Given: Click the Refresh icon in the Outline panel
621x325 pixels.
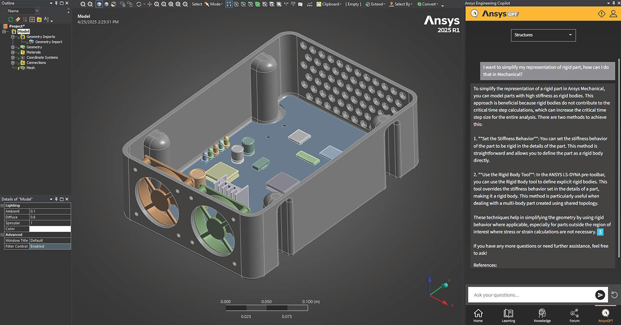Looking at the screenshot, I should pos(10,19).
